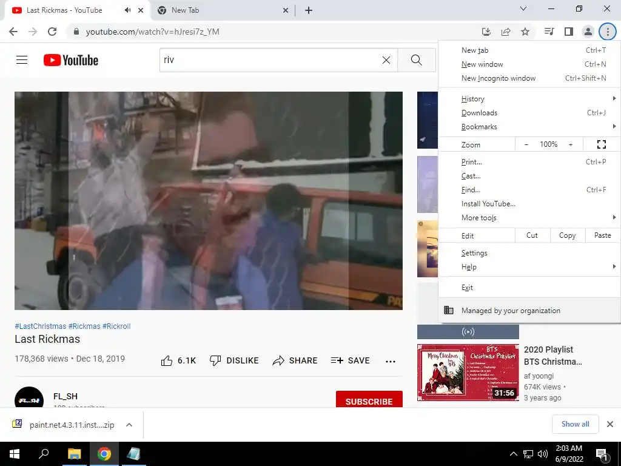Go to YouTube home via logo

[71, 60]
